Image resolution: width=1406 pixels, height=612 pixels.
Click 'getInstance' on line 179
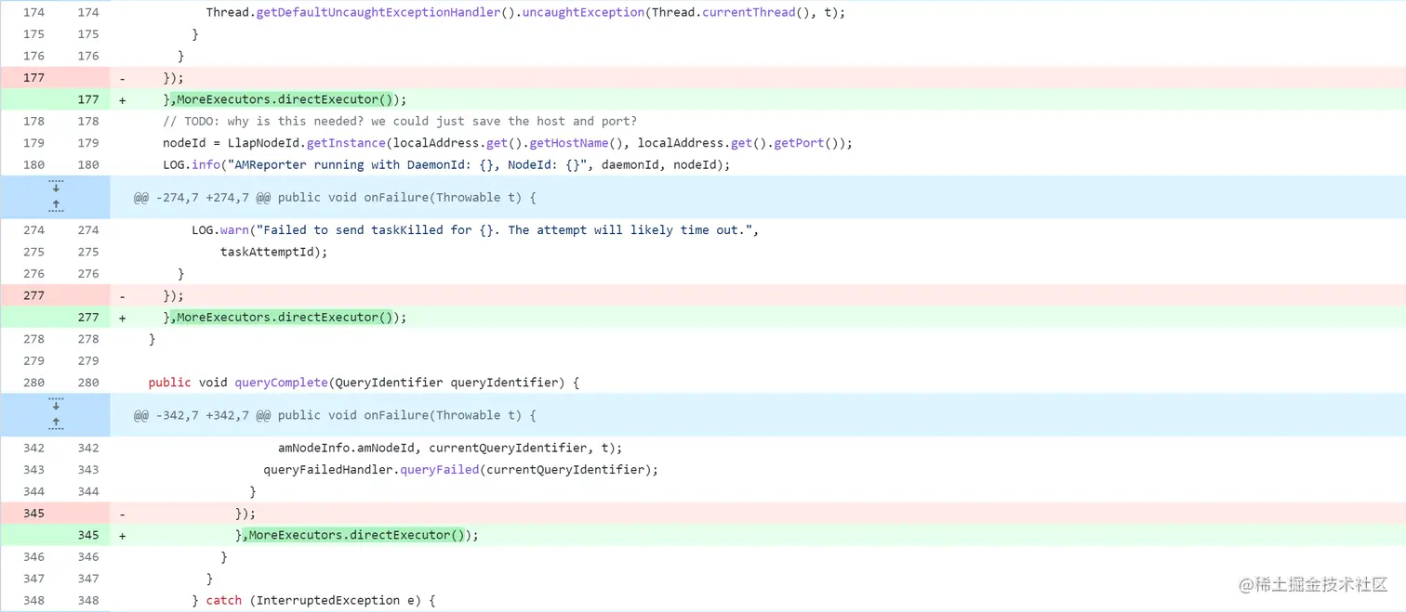coord(345,143)
